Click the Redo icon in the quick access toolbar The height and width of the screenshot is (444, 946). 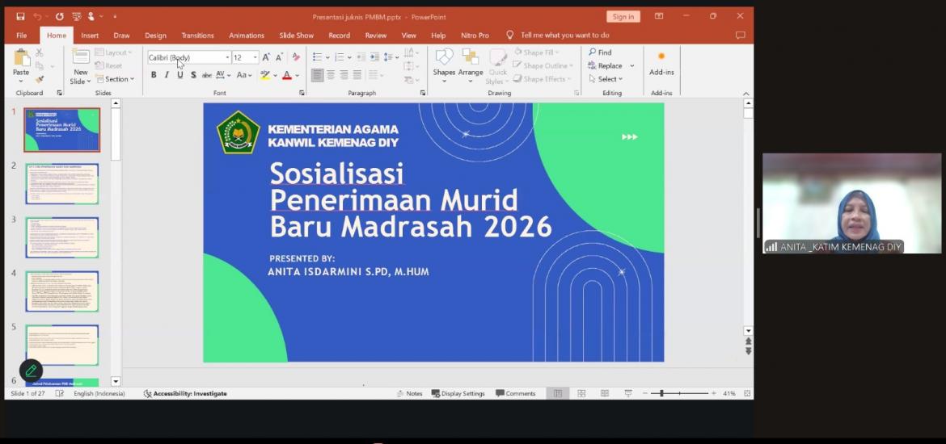click(x=59, y=16)
